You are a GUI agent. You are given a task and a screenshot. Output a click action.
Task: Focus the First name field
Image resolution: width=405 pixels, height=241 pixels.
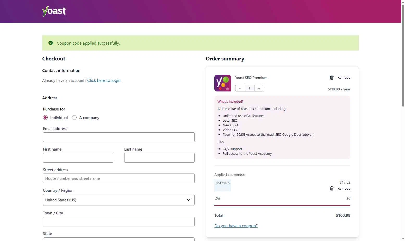click(78, 158)
